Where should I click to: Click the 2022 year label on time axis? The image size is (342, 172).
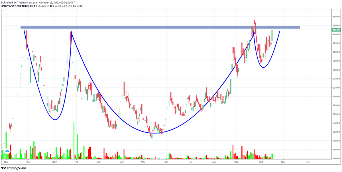pyautogui.click(x=54, y=162)
